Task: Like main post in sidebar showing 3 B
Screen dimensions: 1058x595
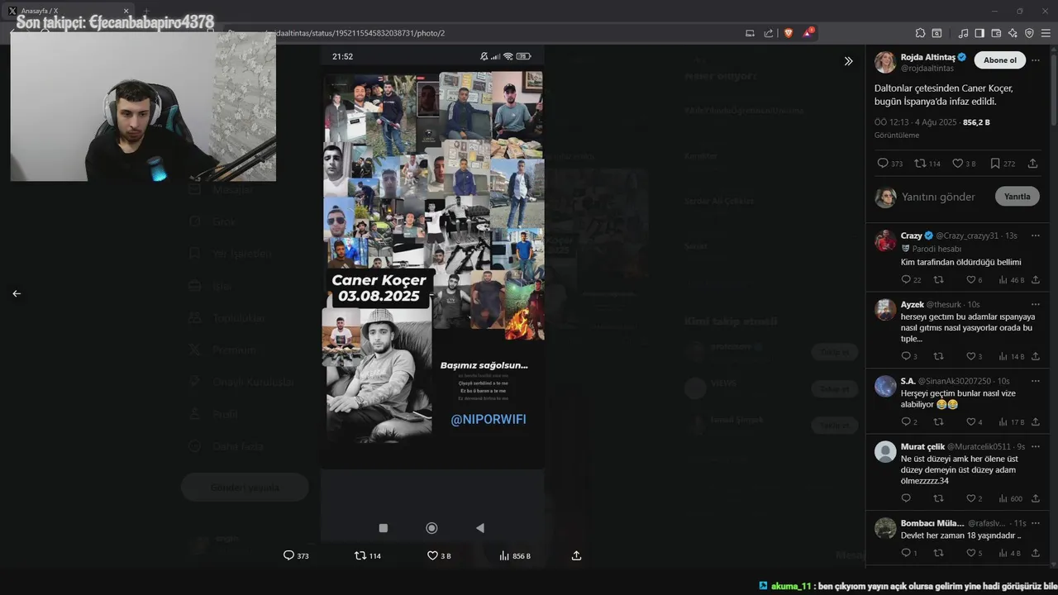Action: pos(964,164)
